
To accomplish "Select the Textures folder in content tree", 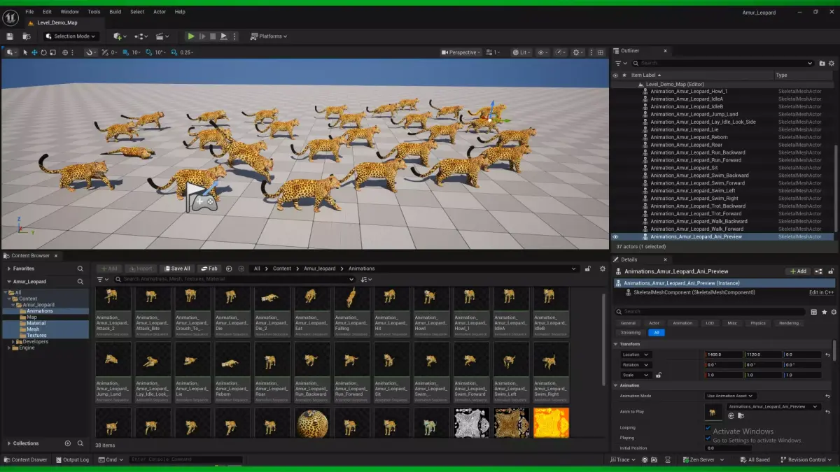I will tap(36, 336).
